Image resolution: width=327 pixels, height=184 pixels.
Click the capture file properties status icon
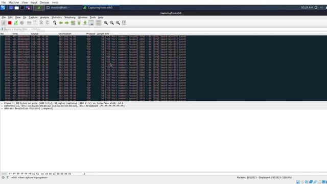(8, 177)
